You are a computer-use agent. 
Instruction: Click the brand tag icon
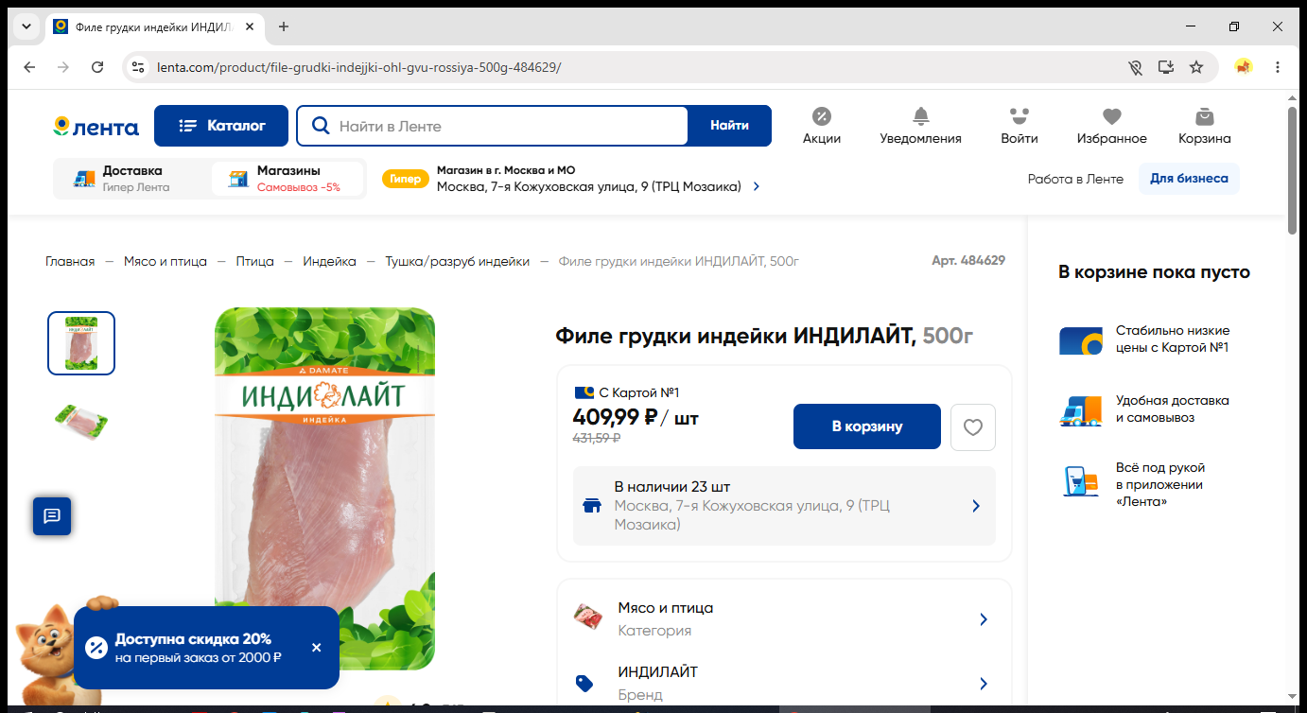coord(584,684)
